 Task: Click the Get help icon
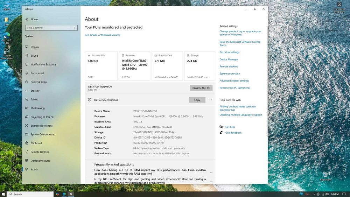click(221, 127)
